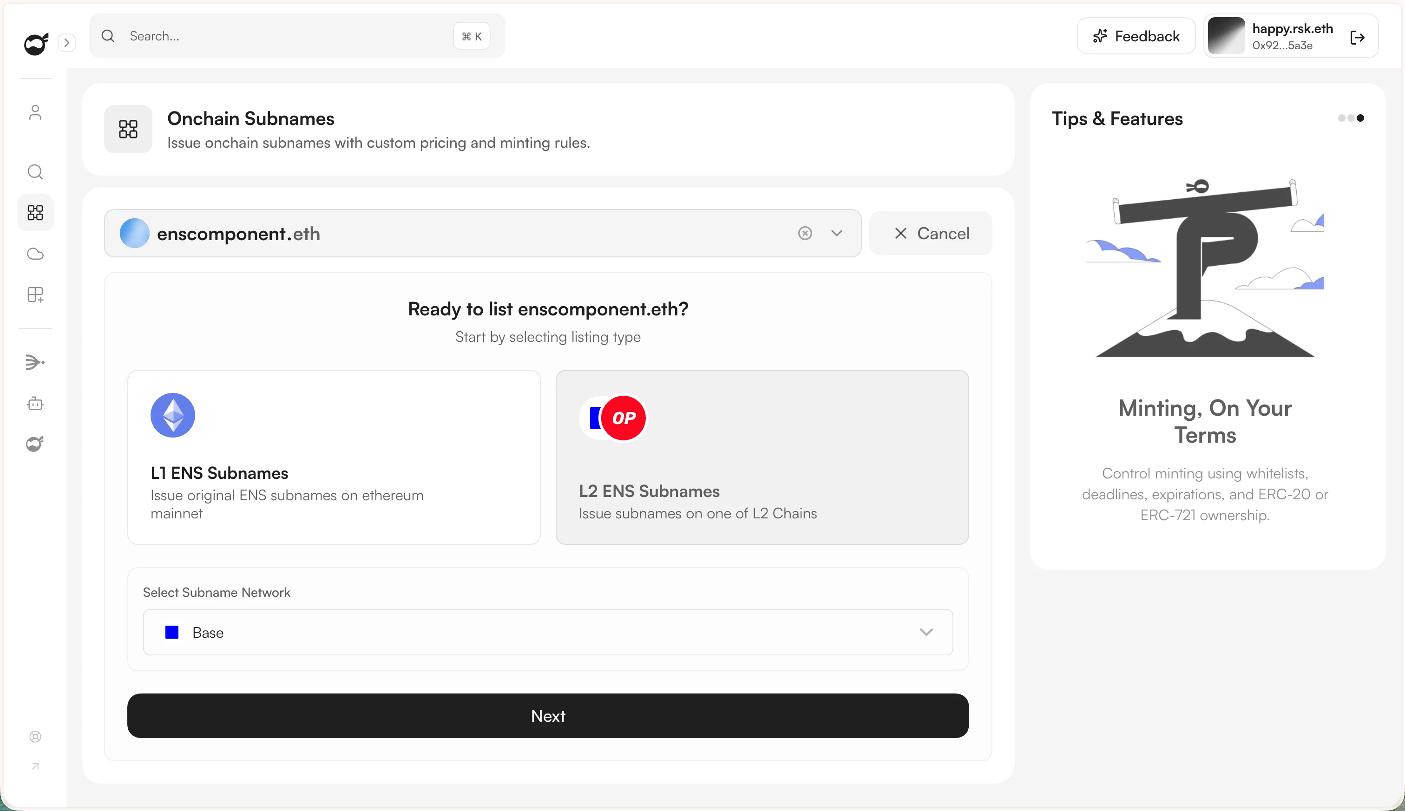Click the grid-with-plus icon in the sidebar
Screen dimensions: 1405x811
point(35,294)
